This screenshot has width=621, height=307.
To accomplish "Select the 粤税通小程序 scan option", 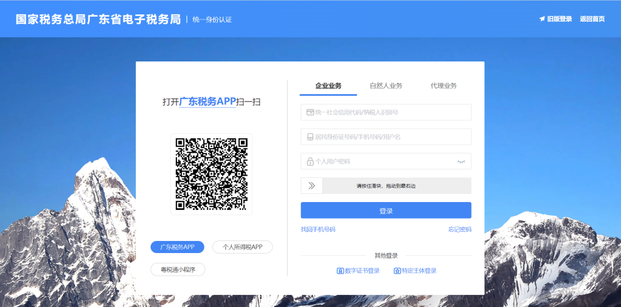I will point(178,270).
